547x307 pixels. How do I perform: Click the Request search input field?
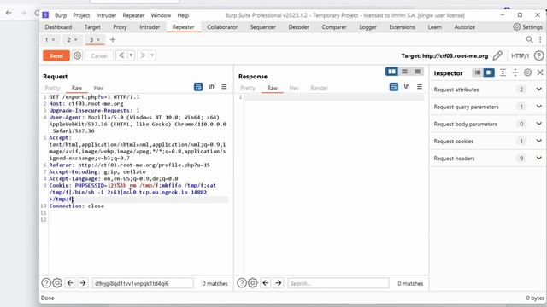coord(143,283)
